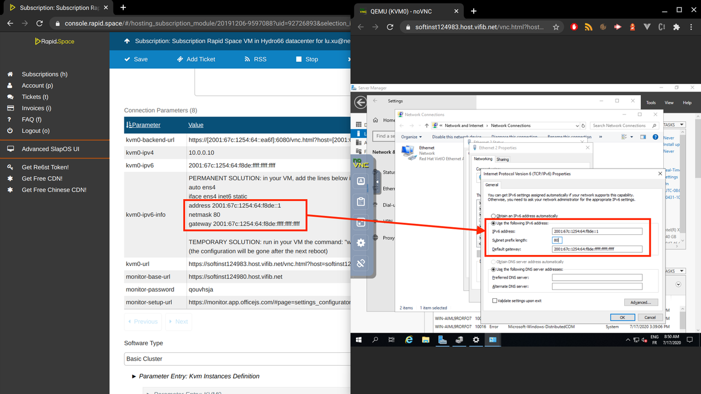Image resolution: width=701 pixels, height=394 pixels.
Task: Select Use the following DNS server addresses
Action: 495,269
